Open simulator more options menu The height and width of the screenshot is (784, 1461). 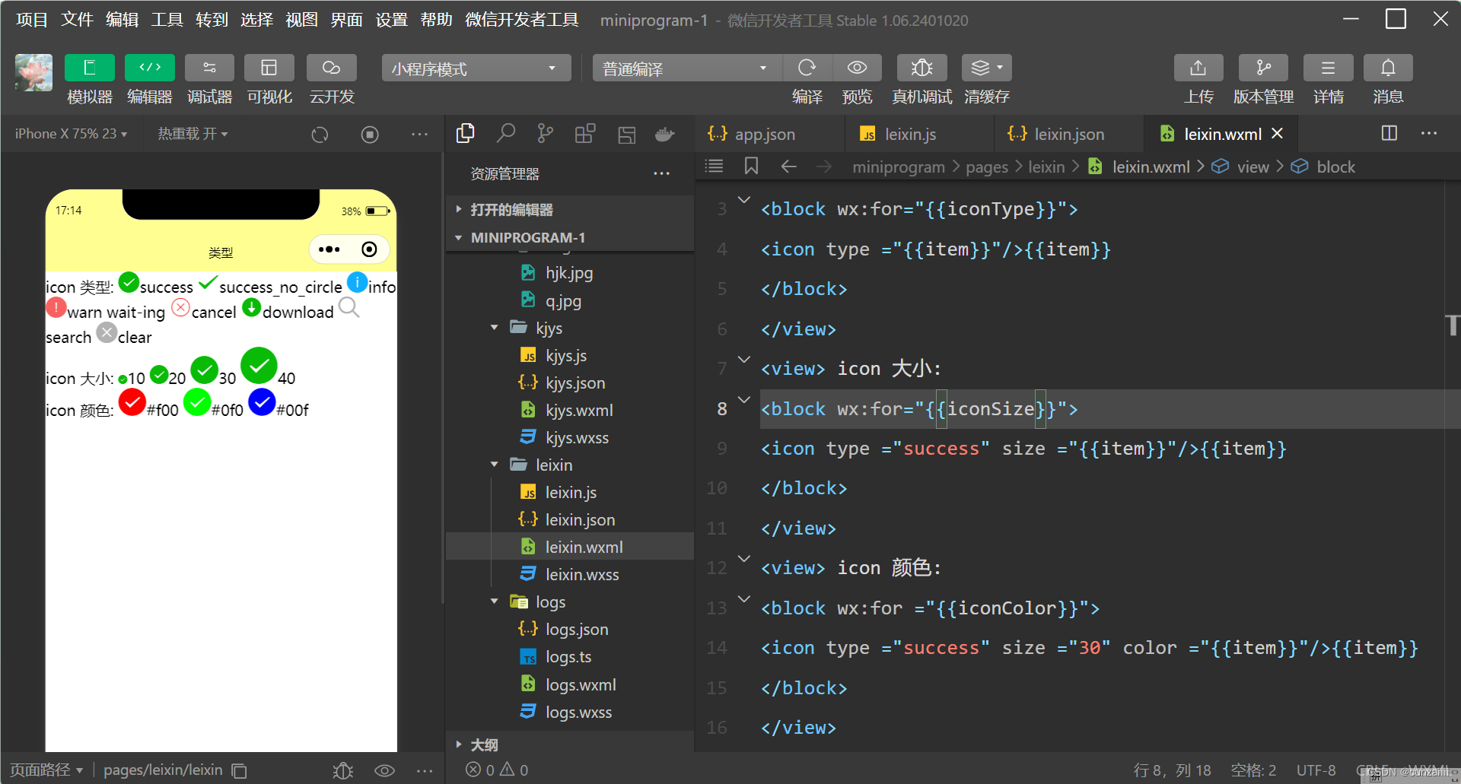419,135
